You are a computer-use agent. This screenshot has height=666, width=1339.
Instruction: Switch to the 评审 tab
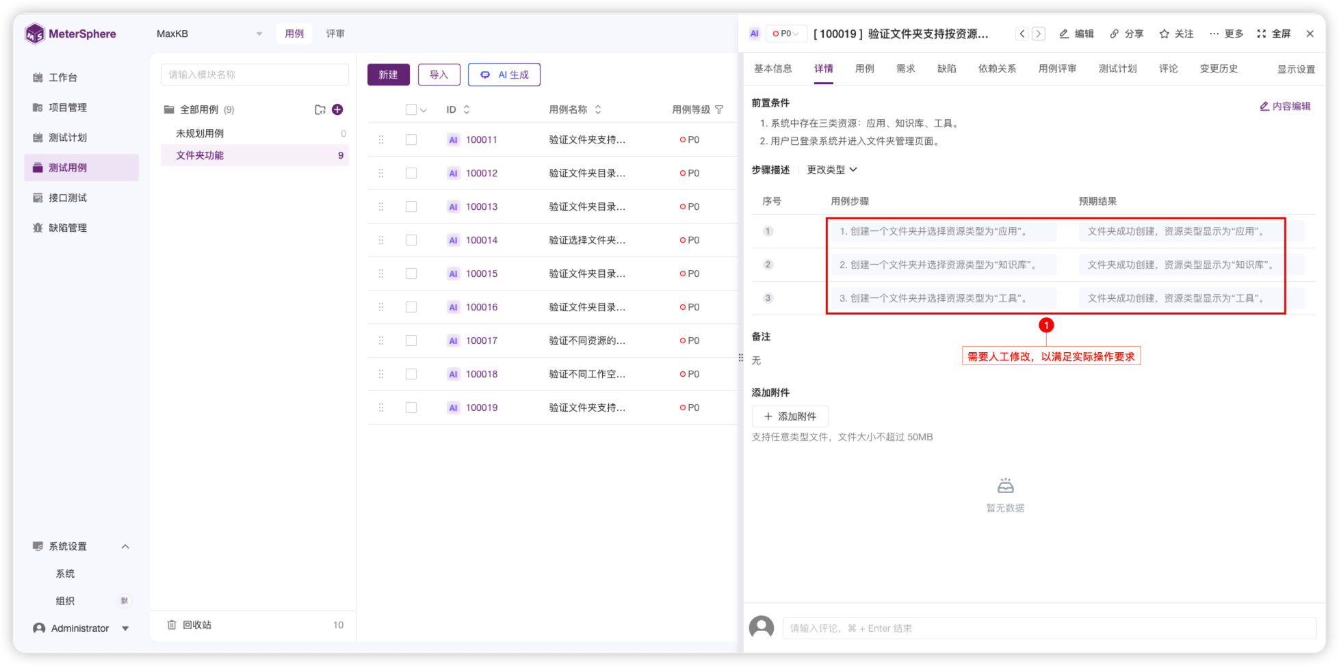tap(335, 33)
